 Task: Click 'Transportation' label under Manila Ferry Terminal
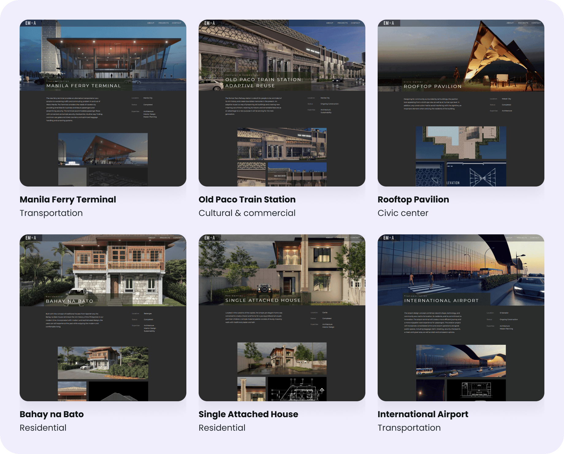[x=51, y=213]
